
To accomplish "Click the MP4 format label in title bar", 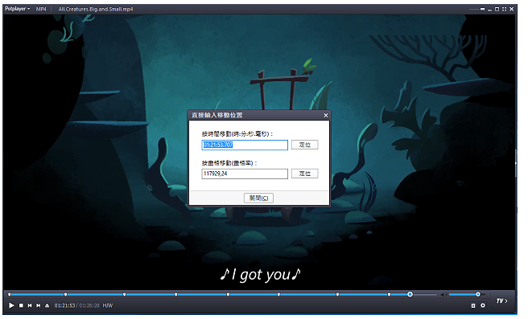I will tap(41, 9).
